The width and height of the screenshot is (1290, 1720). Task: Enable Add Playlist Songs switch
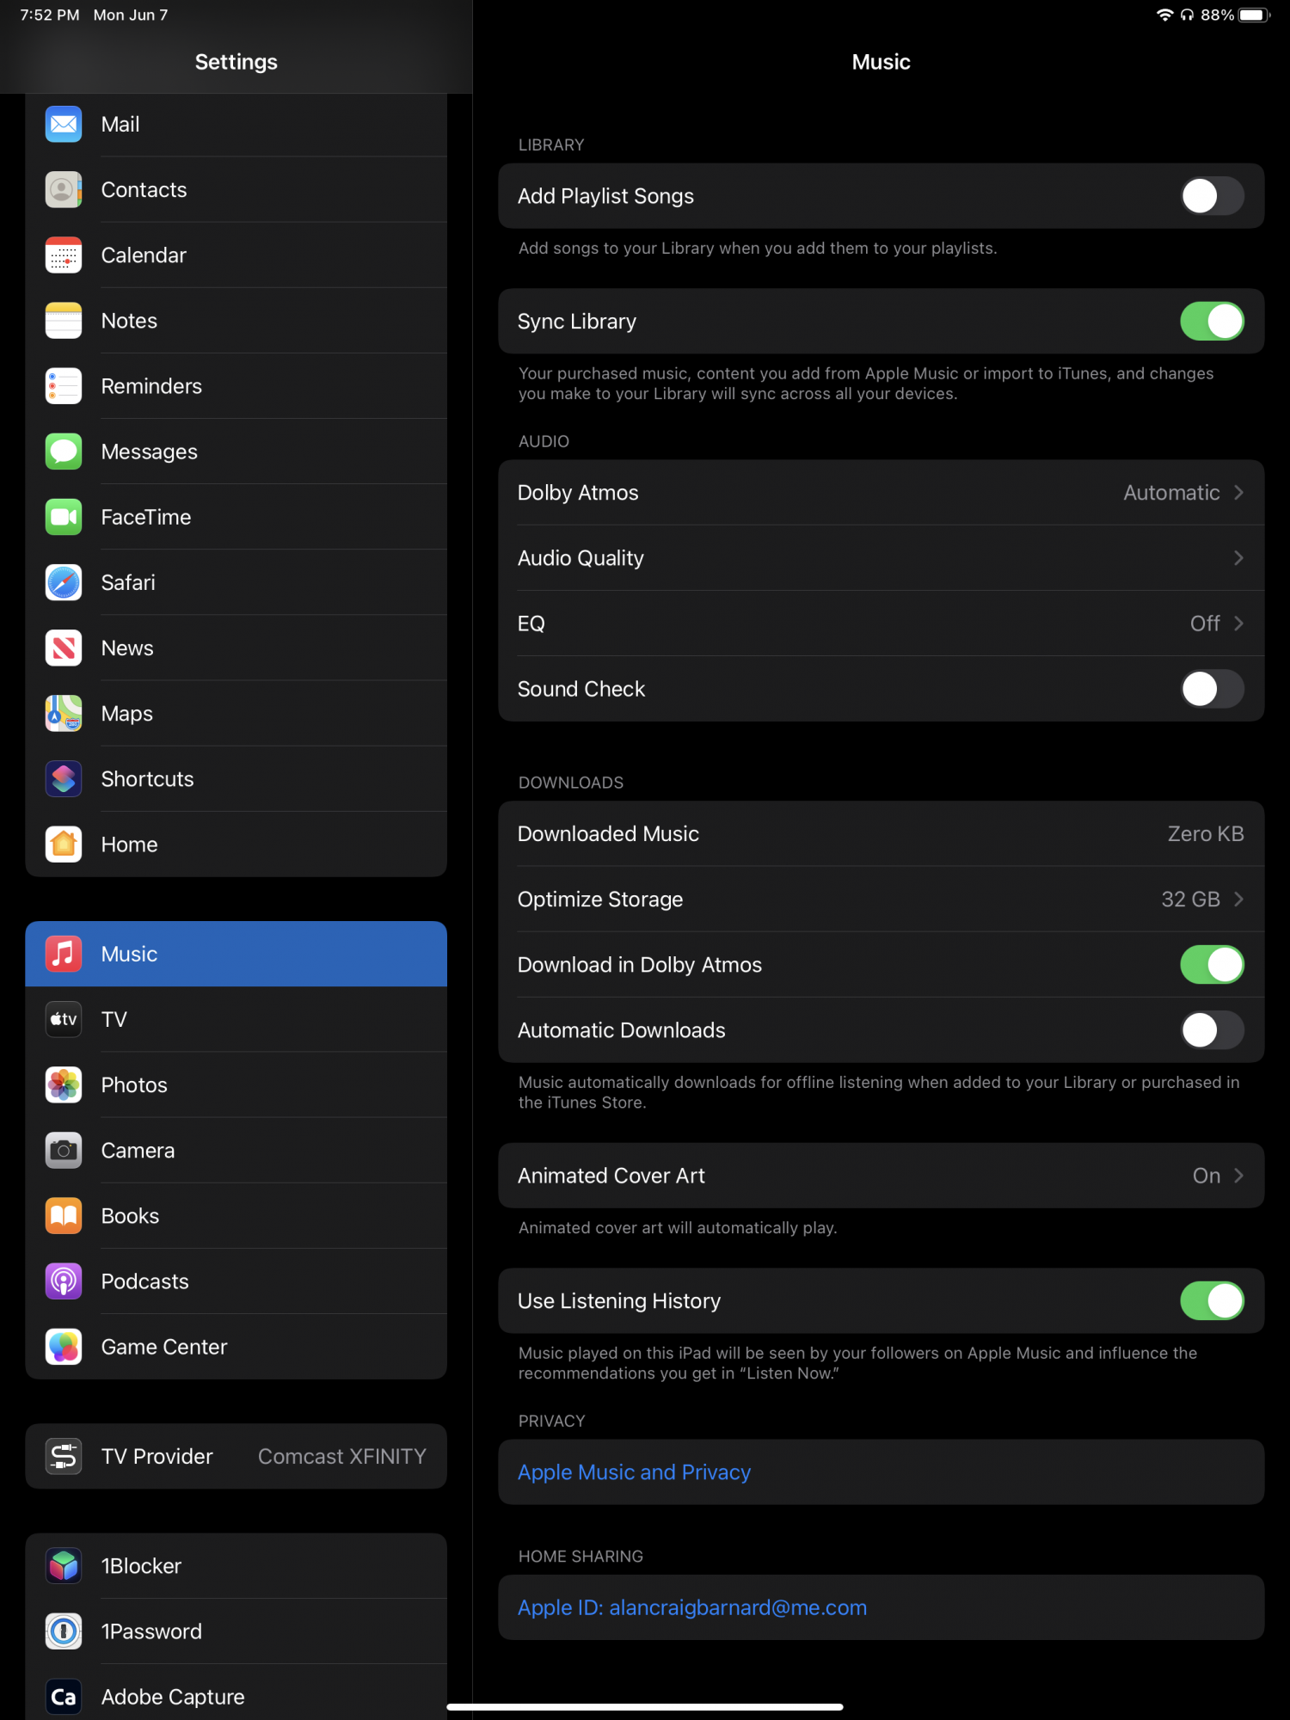1212,196
